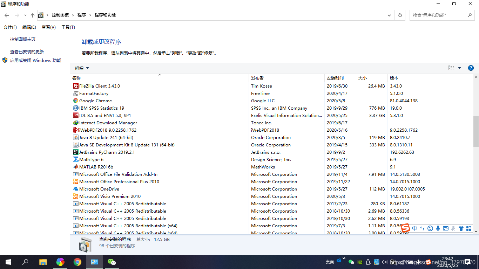Open recent locations dropdown arrow
The height and width of the screenshot is (269, 479).
tap(25, 15)
